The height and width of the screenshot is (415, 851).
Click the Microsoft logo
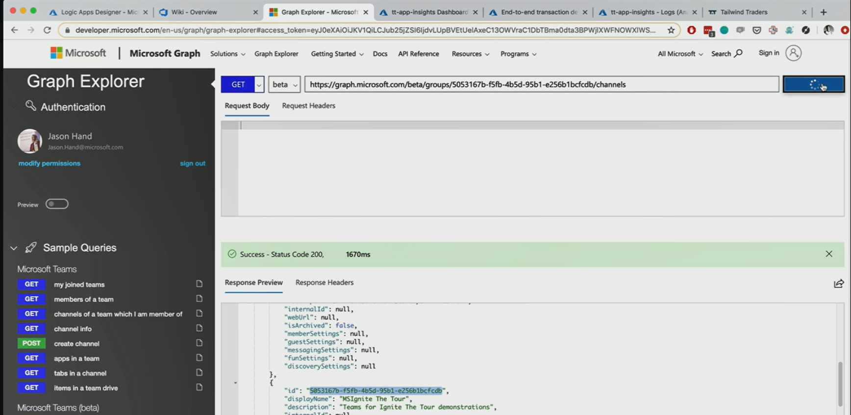pyautogui.click(x=78, y=53)
